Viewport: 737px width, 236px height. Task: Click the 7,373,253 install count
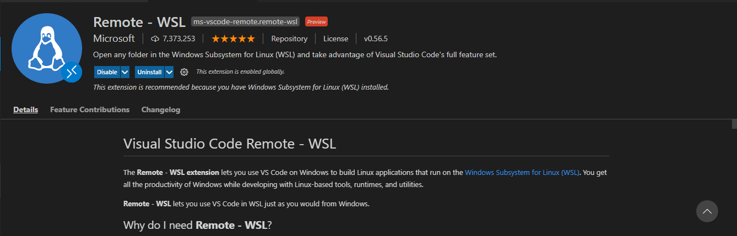pos(179,39)
